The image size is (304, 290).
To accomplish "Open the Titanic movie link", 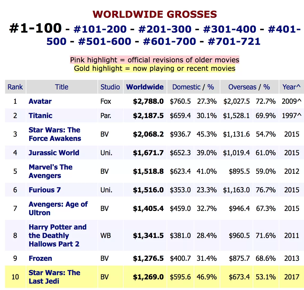I will pyautogui.click(x=40, y=116).
